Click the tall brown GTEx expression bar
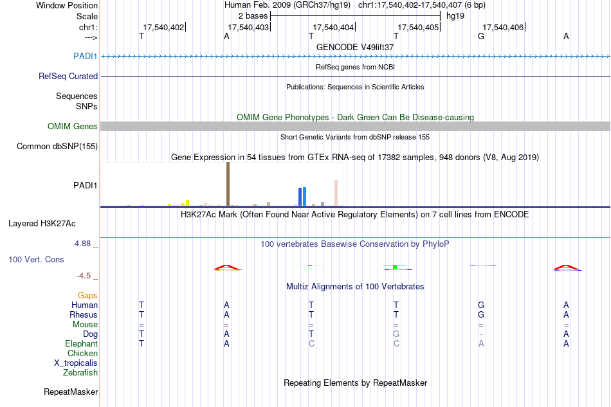 coord(228,184)
